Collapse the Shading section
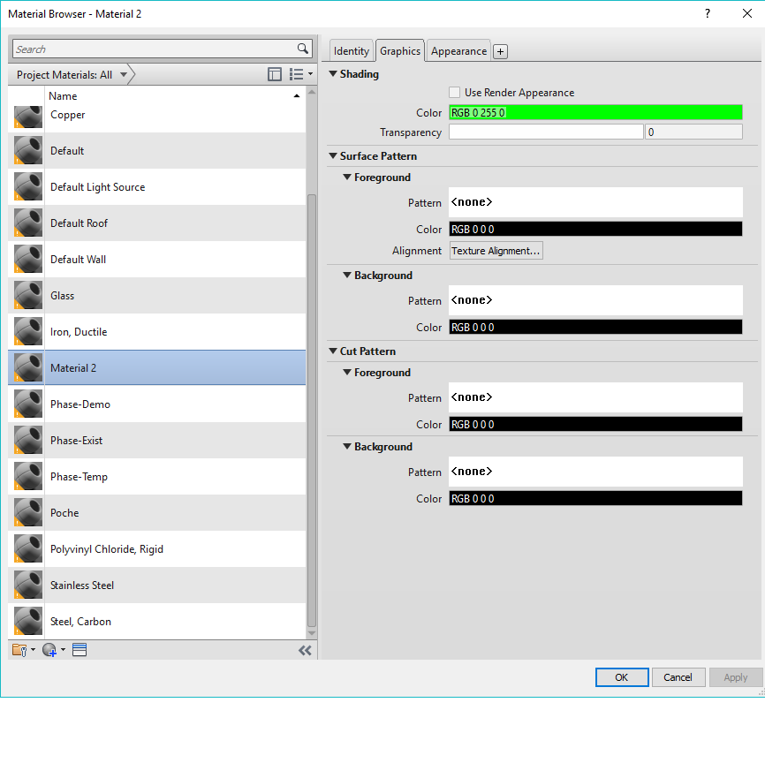Image resolution: width=765 pixels, height=763 pixels. click(333, 73)
